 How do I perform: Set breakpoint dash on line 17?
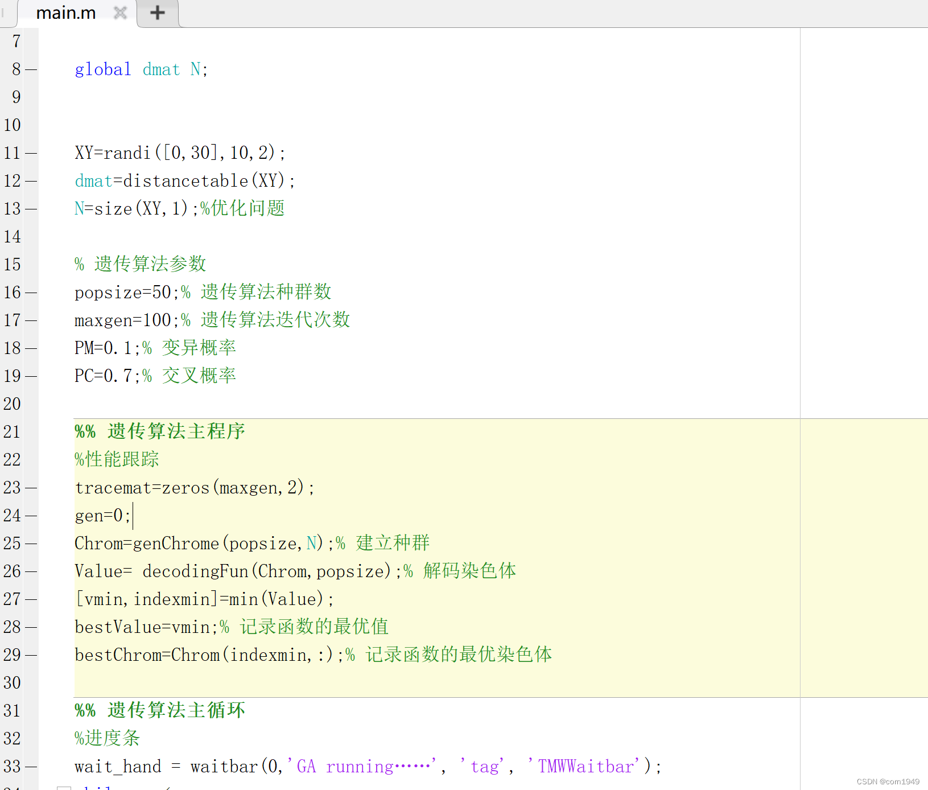tap(31, 320)
